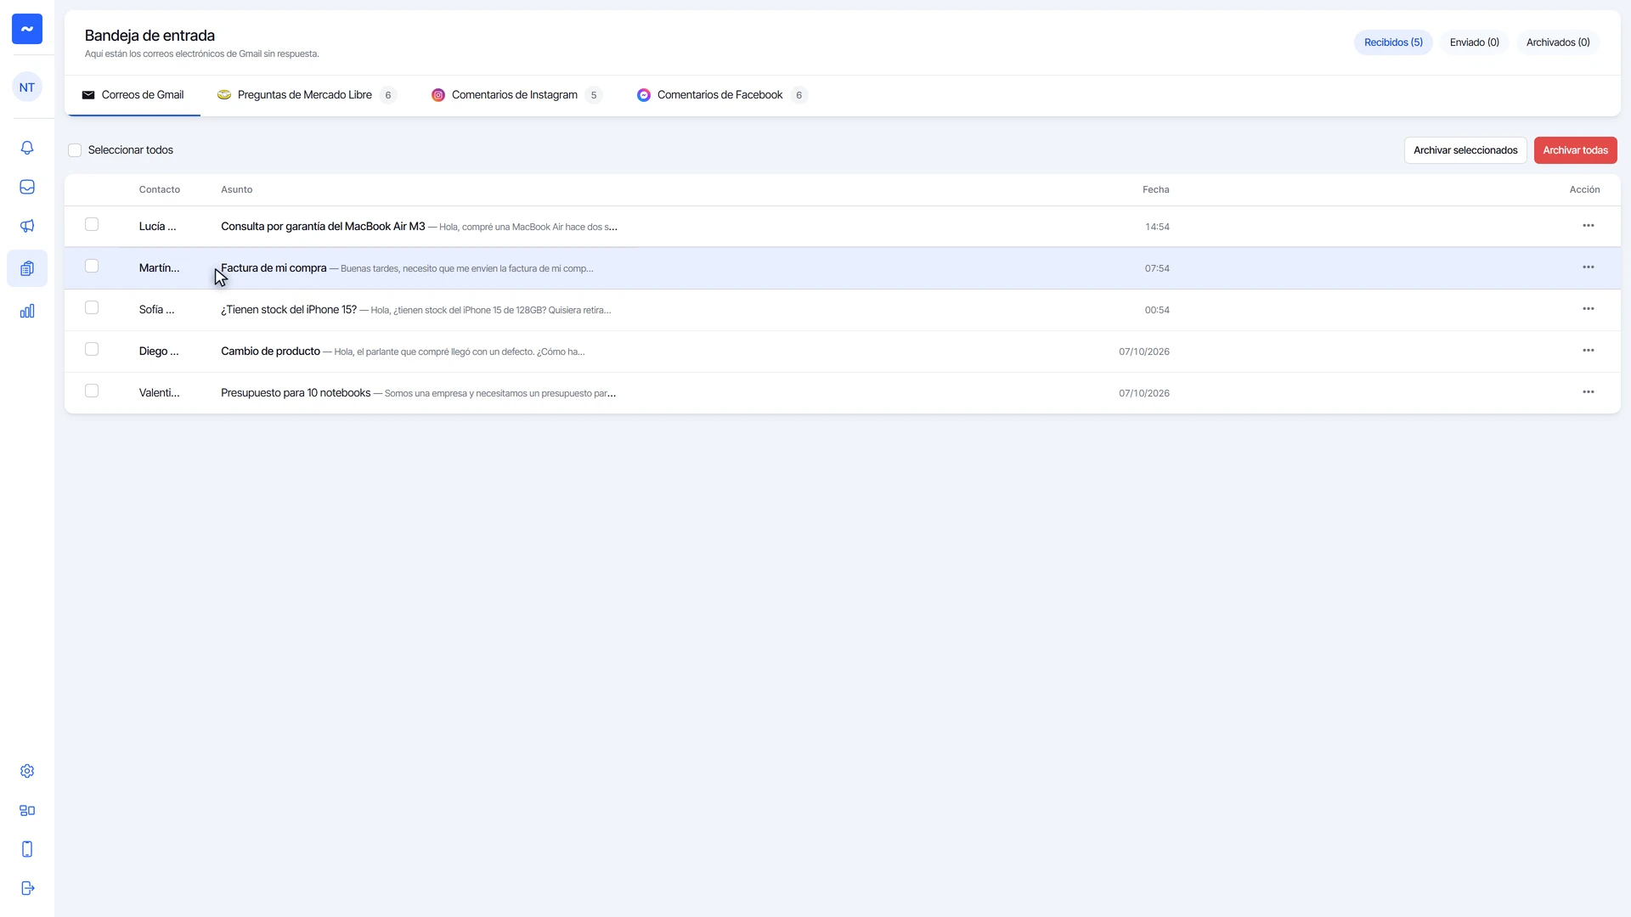Click the logout icon in sidebar
1631x917 pixels.
pyautogui.click(x=27, y=888)
